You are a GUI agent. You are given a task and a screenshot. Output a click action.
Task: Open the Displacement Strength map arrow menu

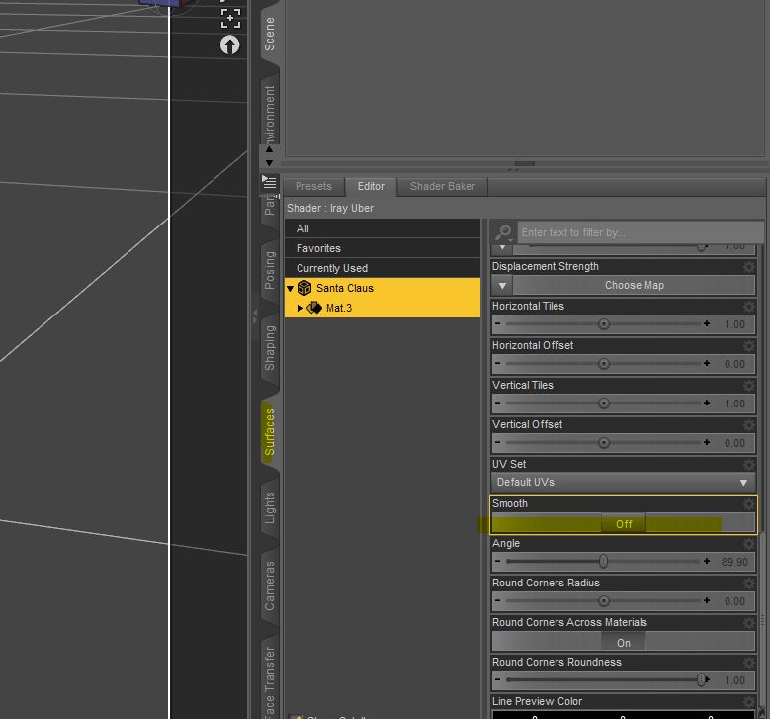click(504, 285)
